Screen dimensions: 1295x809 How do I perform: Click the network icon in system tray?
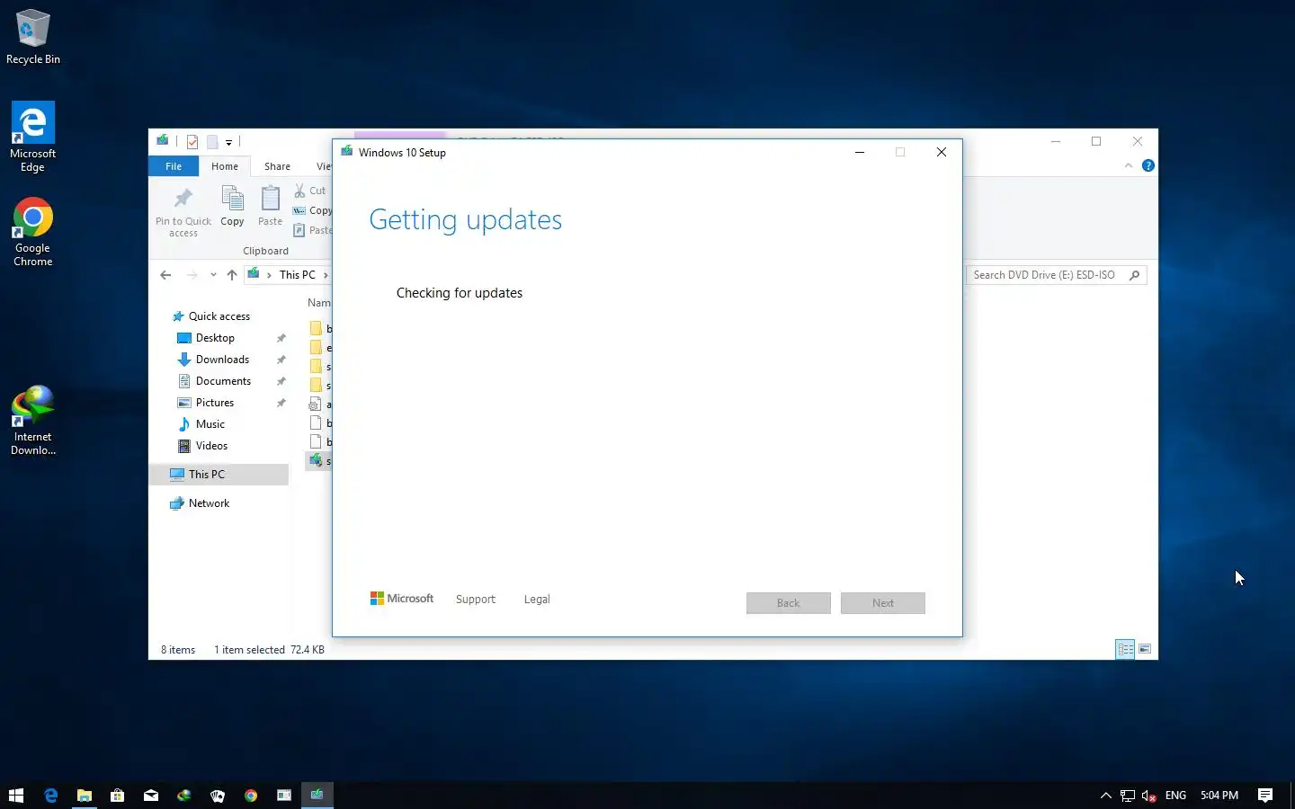[1127, 796]
